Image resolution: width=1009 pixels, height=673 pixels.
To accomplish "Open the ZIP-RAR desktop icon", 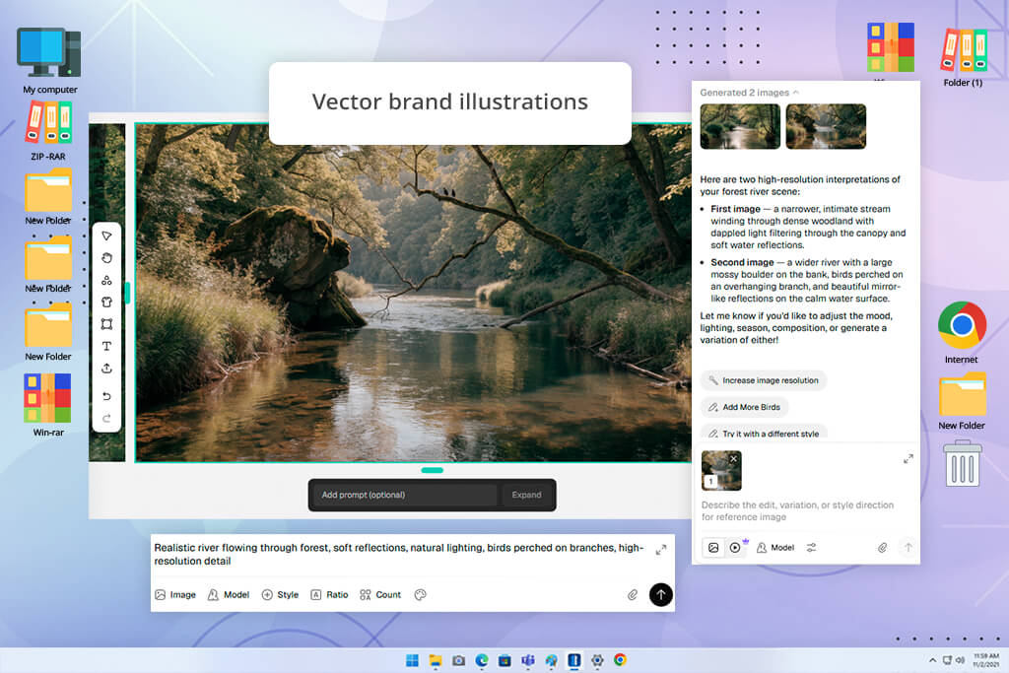I will [48, 131].
